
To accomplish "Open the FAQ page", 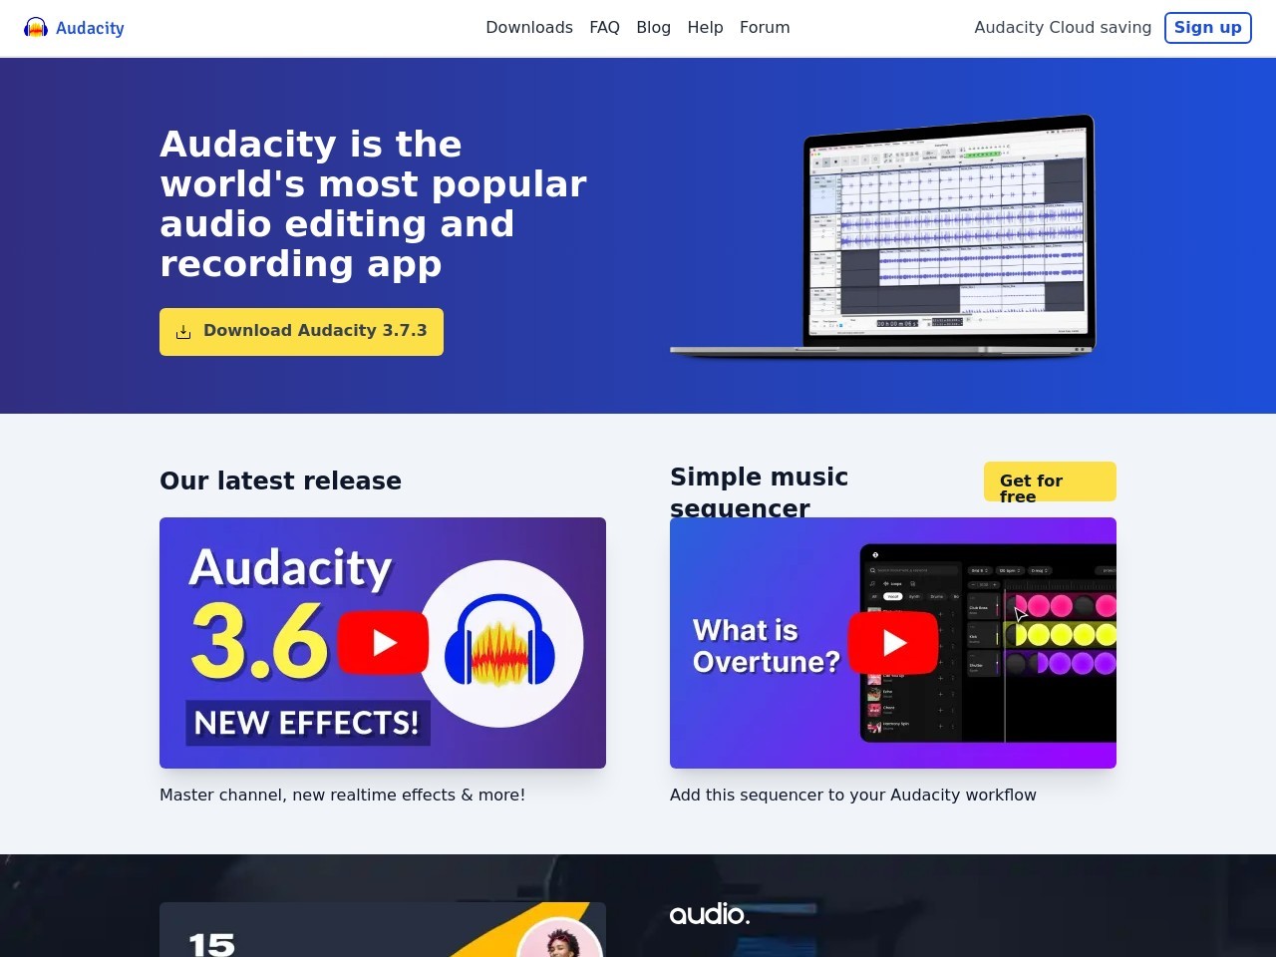I will (x=604, y=28).
